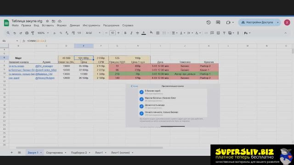Star the document Таблица закупа
Viewport: 294px width, 165px height.
(x=47, y=21)
